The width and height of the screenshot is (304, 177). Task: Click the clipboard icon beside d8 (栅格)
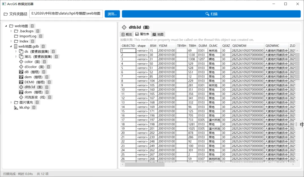tap(44, 72)
